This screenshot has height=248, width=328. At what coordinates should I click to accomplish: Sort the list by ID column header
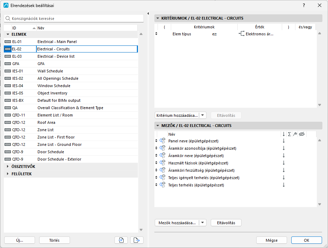[24, 28]
